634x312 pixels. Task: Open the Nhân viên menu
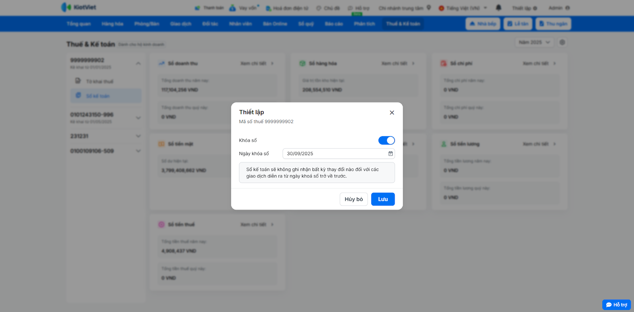click(x=241, y=24)
